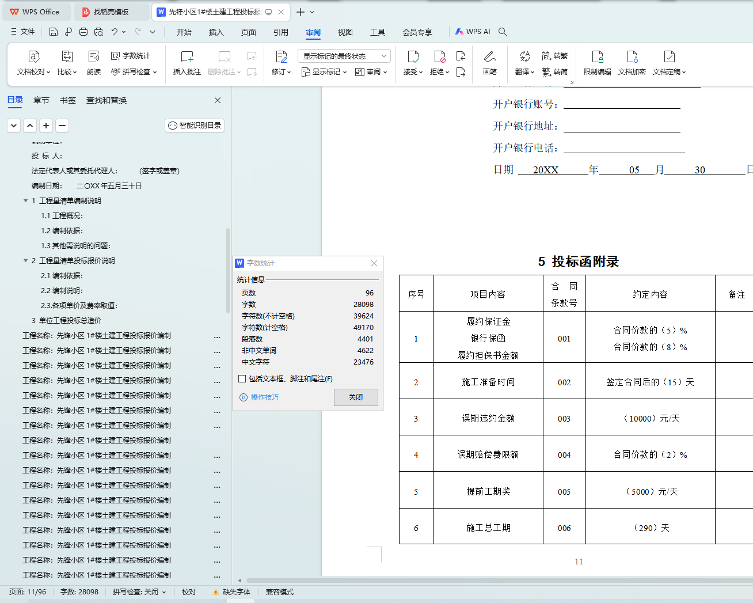This screenshot has width=753, height=603.
Task: Click 删除批注 delete comment icon
Action: tap(225, 56)
